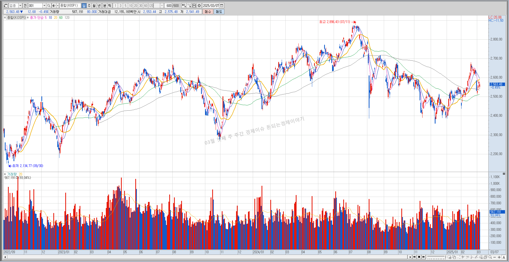Select the 주 weekly period toggle
The width and height of the screenshot is (509, 262).
89,6
